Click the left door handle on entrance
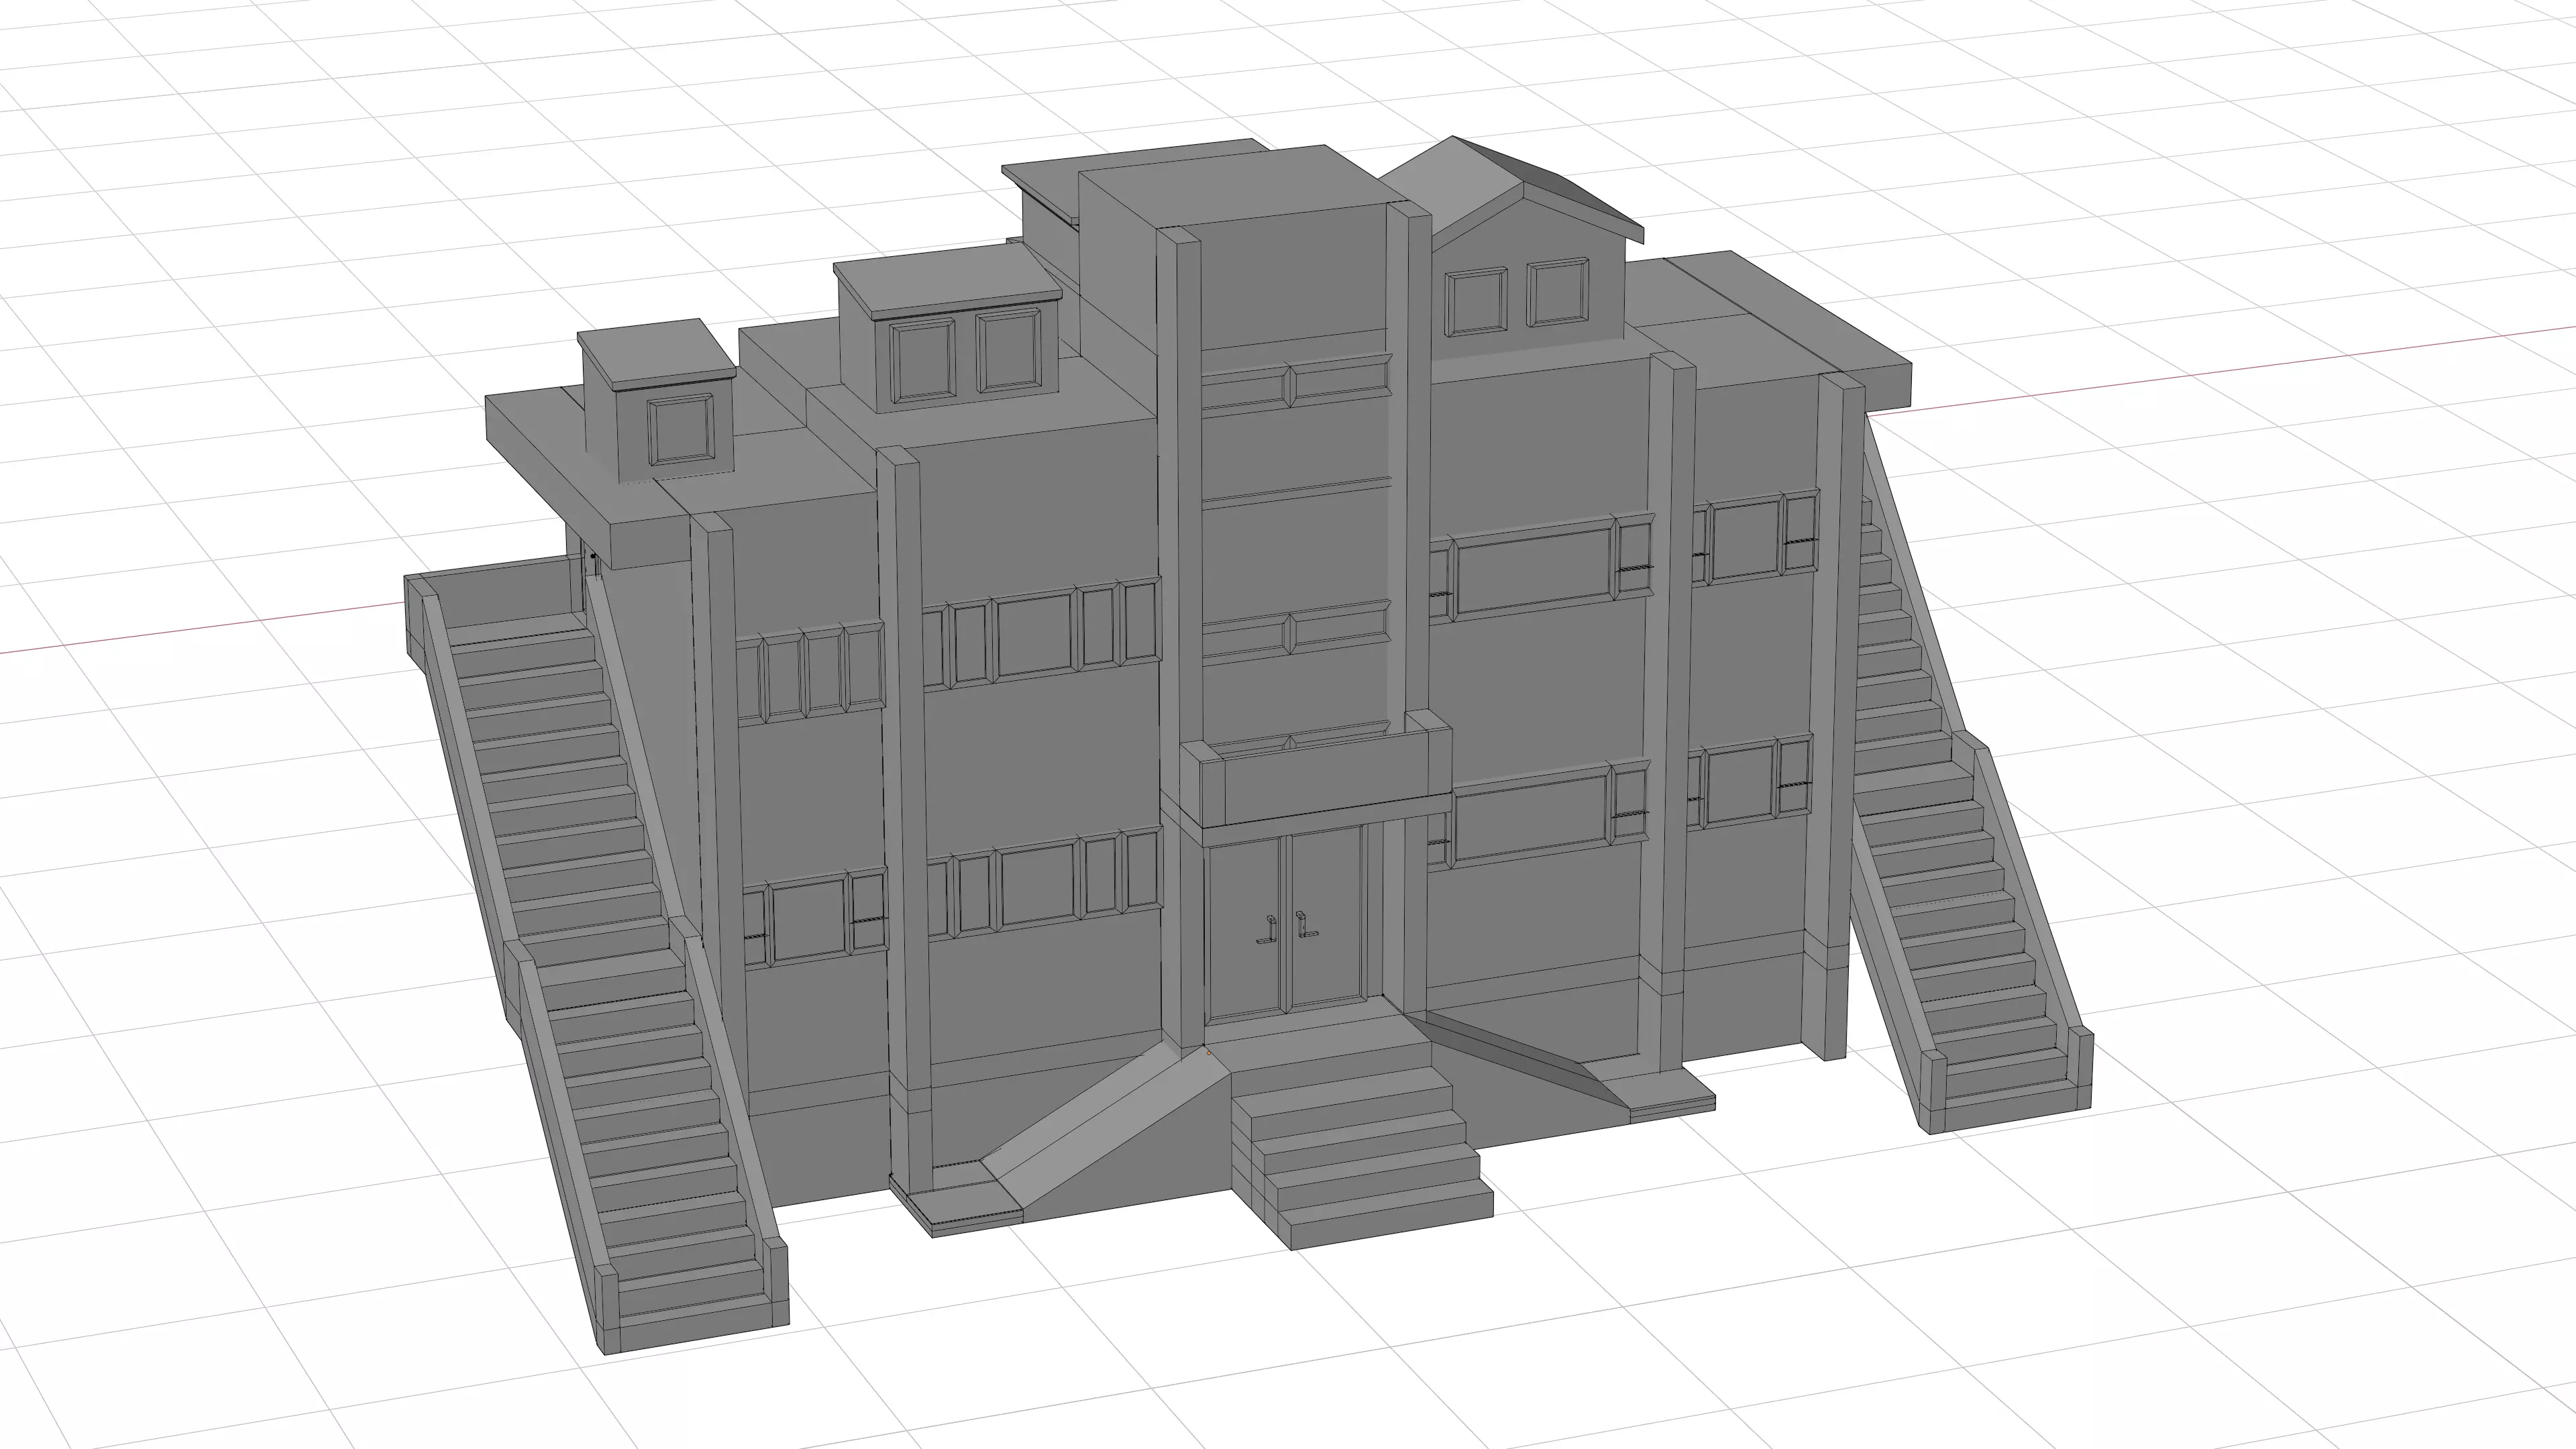The width and height of the screenshot is (2576, 1449). pyautogui.click(x=1268, y=930)
